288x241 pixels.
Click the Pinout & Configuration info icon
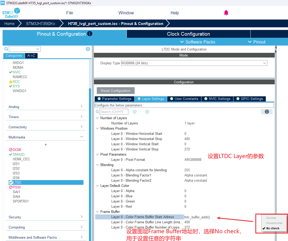pyautogui.click(x=90, y=34)
